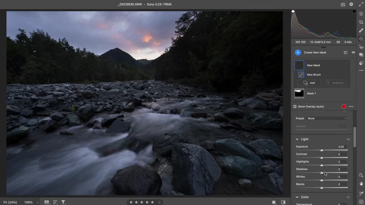Open the Edit sliders panel icon

[361, 14]
